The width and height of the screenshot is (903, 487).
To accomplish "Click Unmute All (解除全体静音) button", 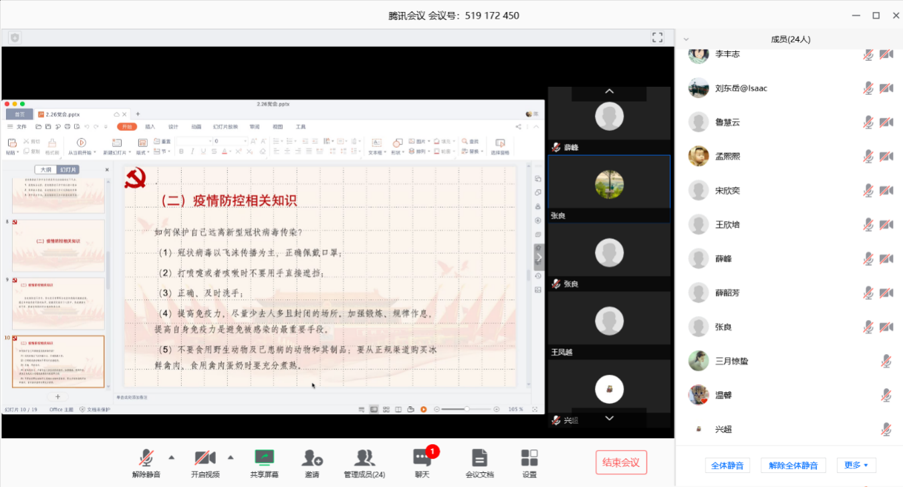I will (793, 466).
